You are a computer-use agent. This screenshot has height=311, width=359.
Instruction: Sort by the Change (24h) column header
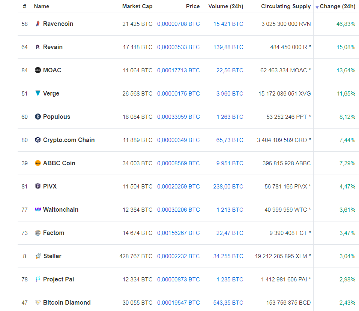click(x=338, y=6)
